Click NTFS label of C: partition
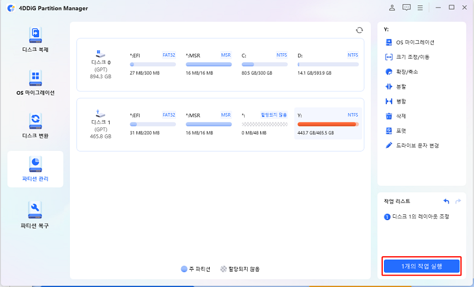474x287 pixels. click(x=282, y=55)
